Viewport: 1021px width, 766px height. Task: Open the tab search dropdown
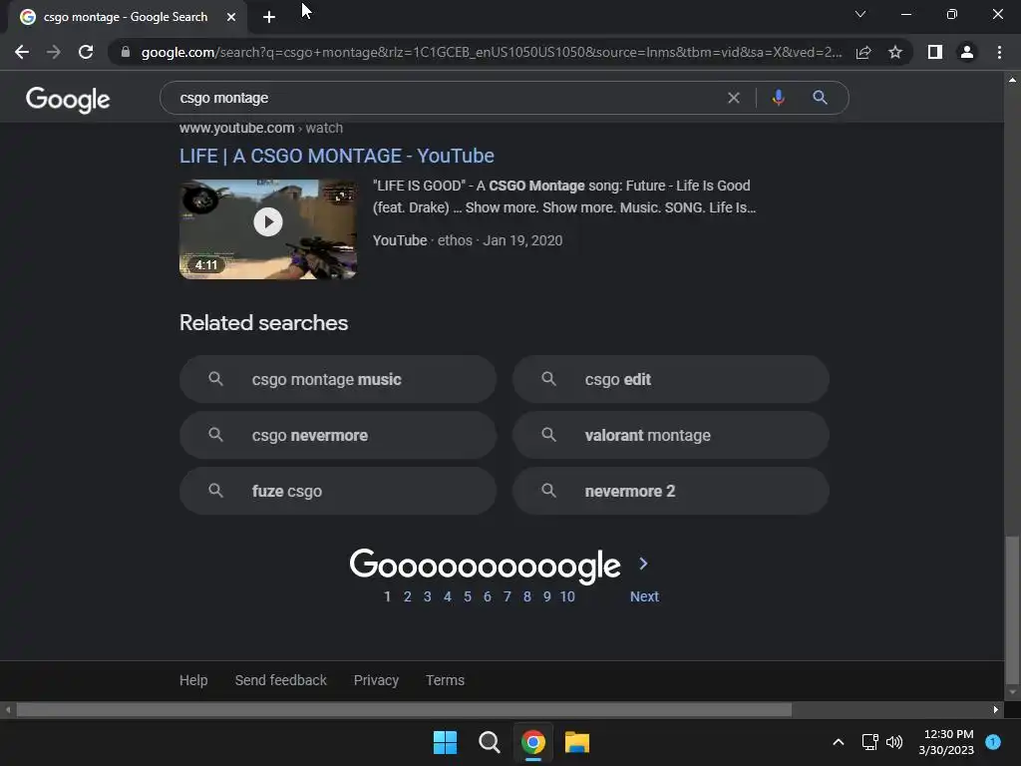[860, 14]
